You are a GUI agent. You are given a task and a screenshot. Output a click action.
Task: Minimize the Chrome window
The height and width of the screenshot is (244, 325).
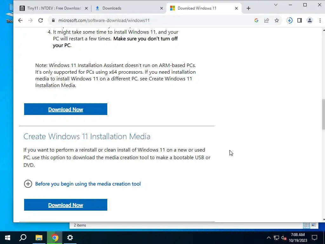point(290,5)
